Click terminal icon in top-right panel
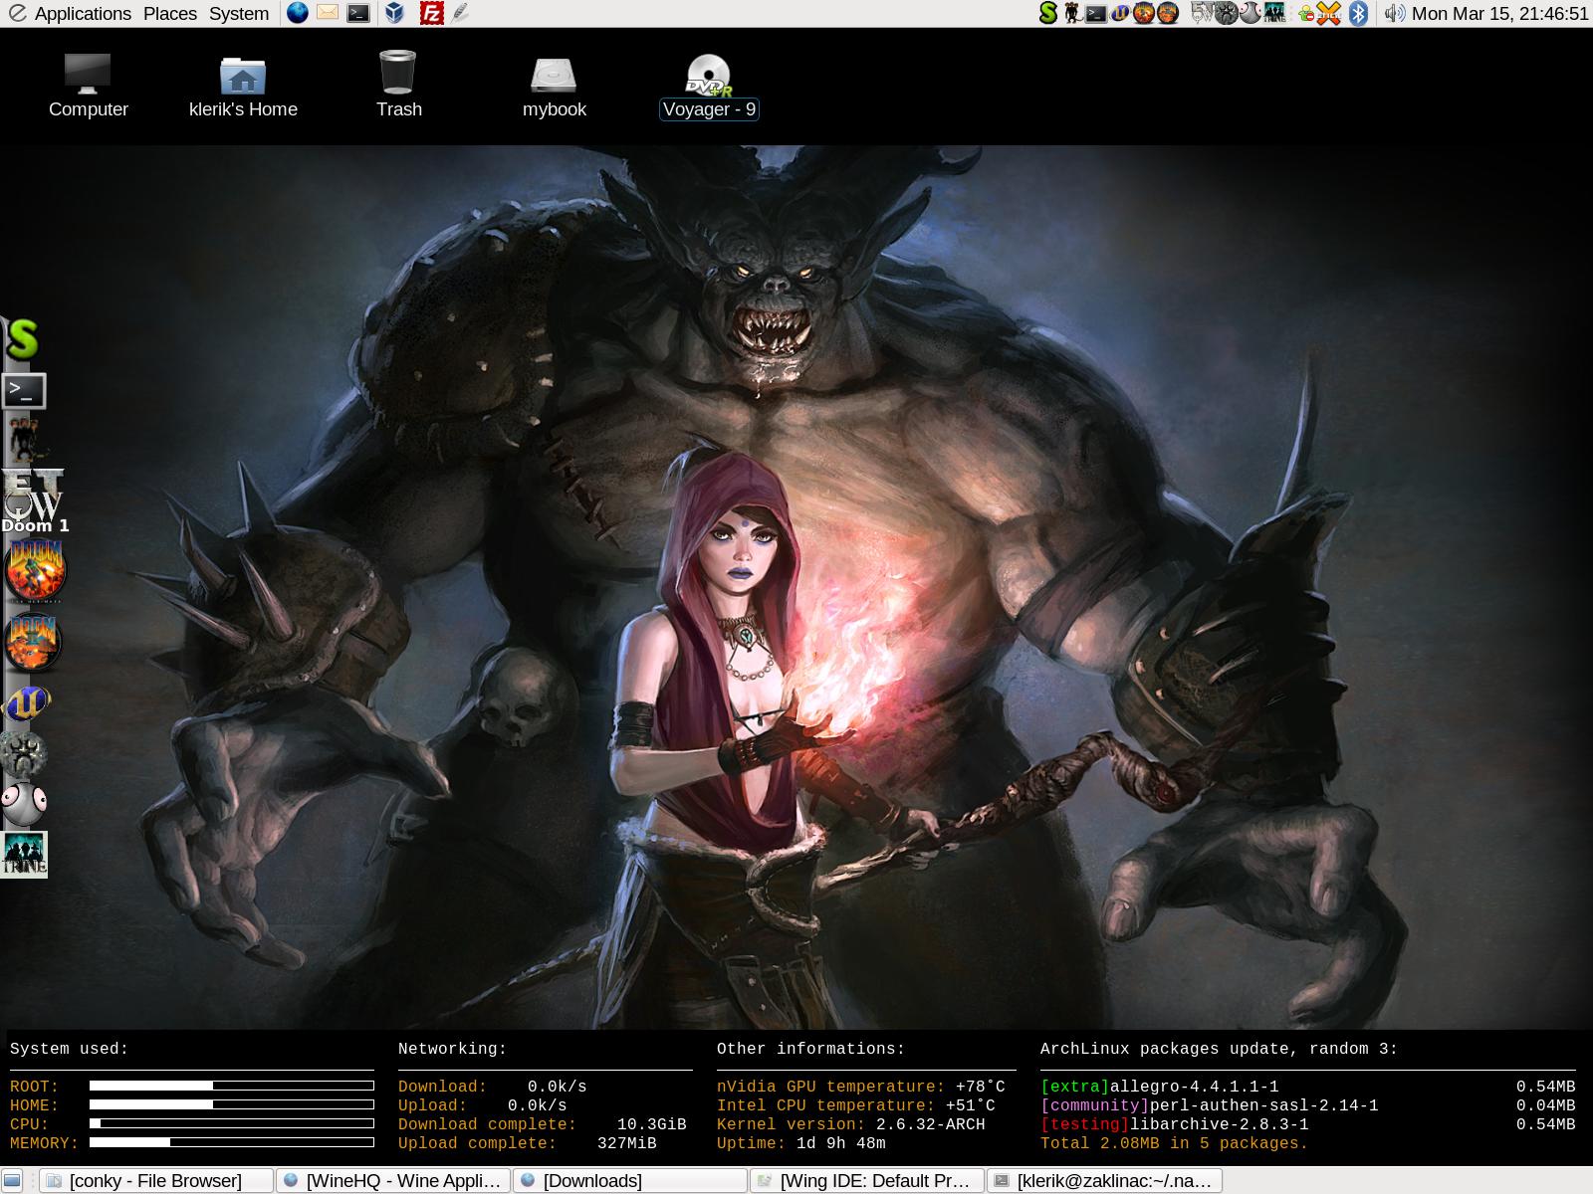This screenshot has height=1194, width=1593. click(x=1096, y=14)
